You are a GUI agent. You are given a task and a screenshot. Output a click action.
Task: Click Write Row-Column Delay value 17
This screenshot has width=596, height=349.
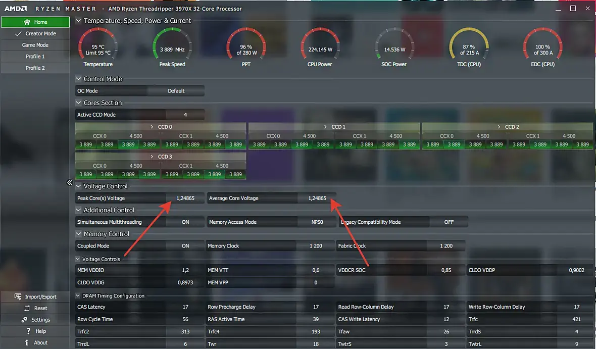click(576, 307)
